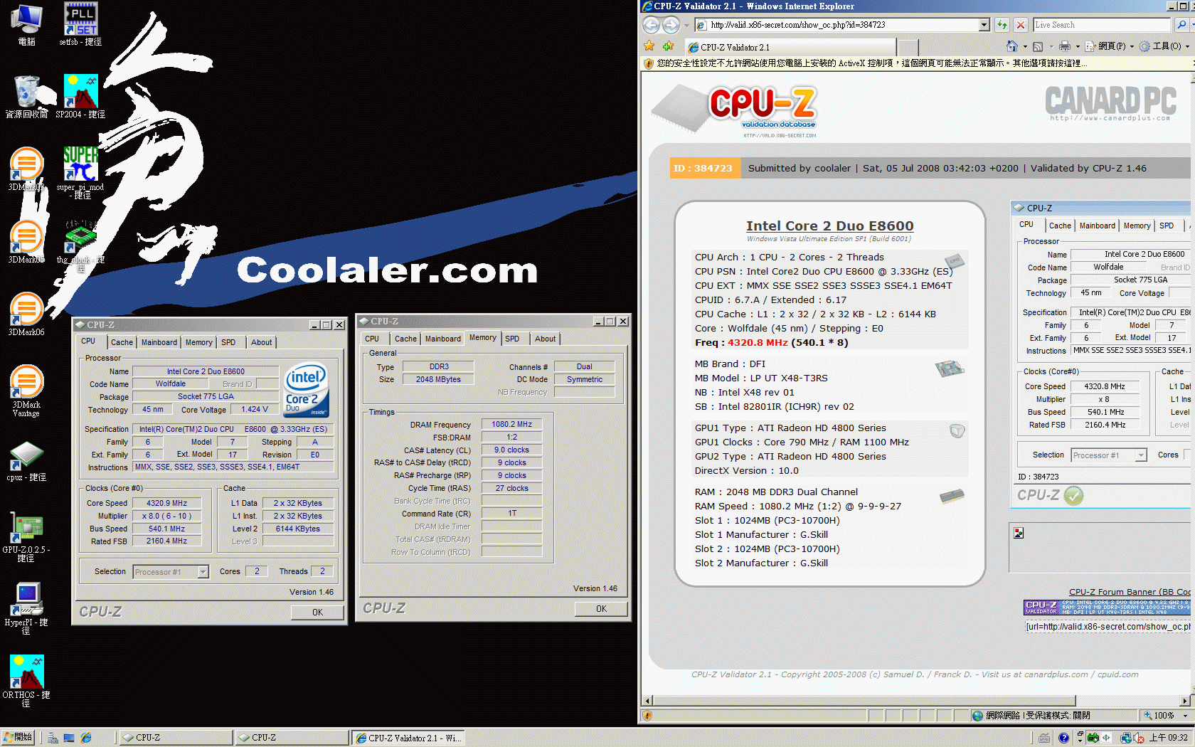Open the setfsb PLL shortcut icon

tap(80, 23)
